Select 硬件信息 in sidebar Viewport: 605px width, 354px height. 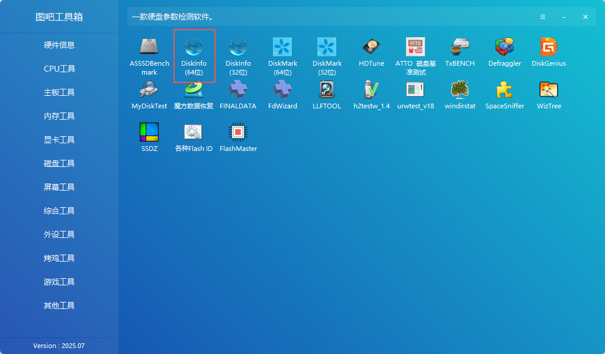(59, 45)
